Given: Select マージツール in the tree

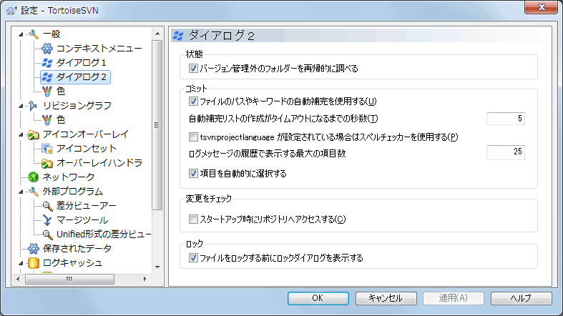Looking at the screenshot, I should pos(82,220).
